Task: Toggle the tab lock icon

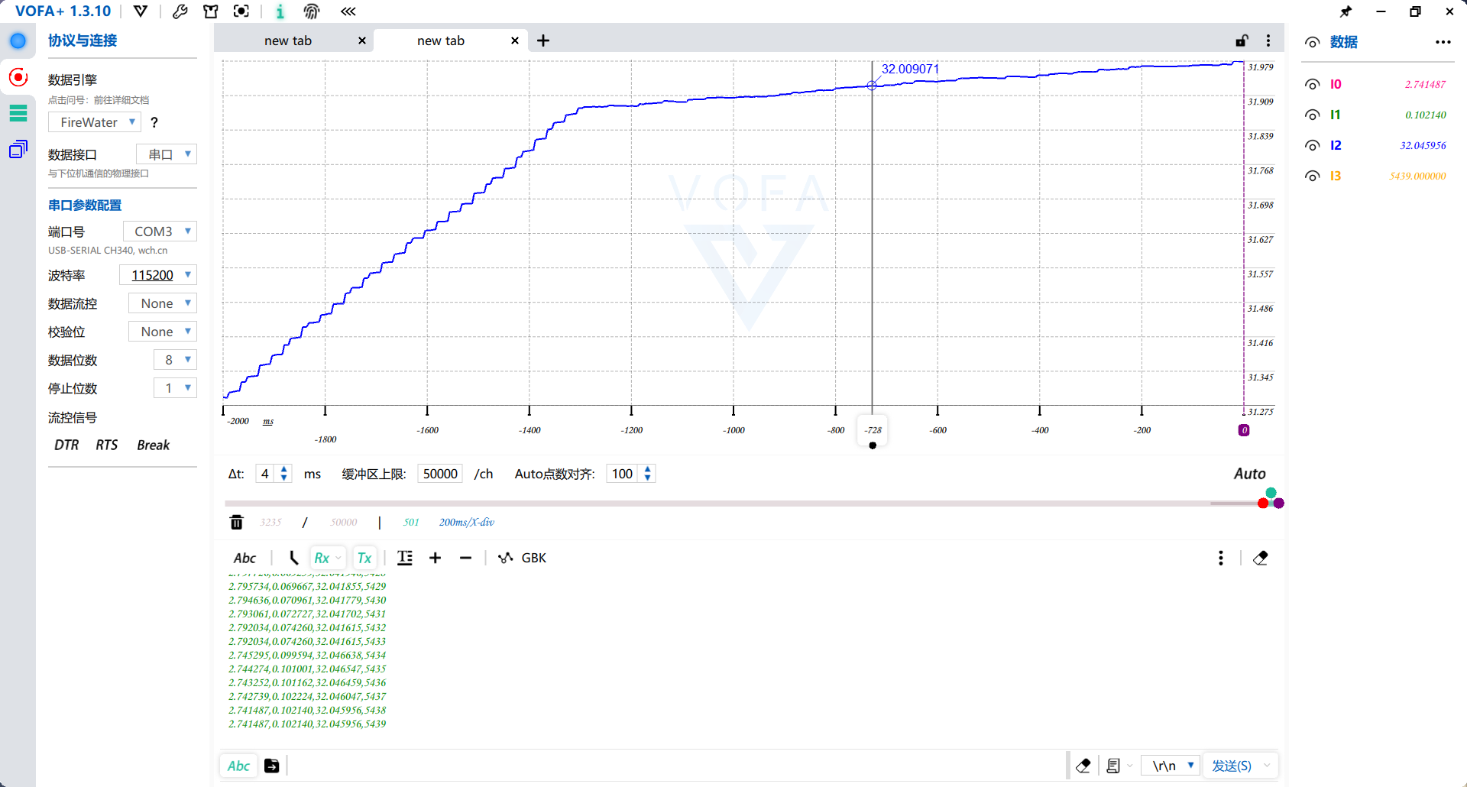Action: 1242,40
